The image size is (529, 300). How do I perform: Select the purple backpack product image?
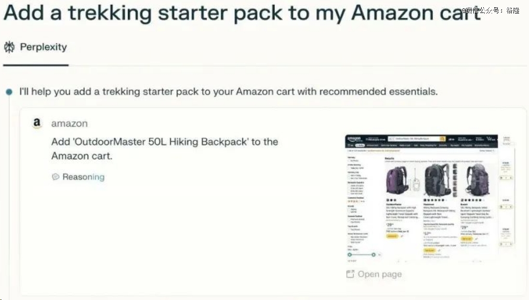[x=397, y=180]
